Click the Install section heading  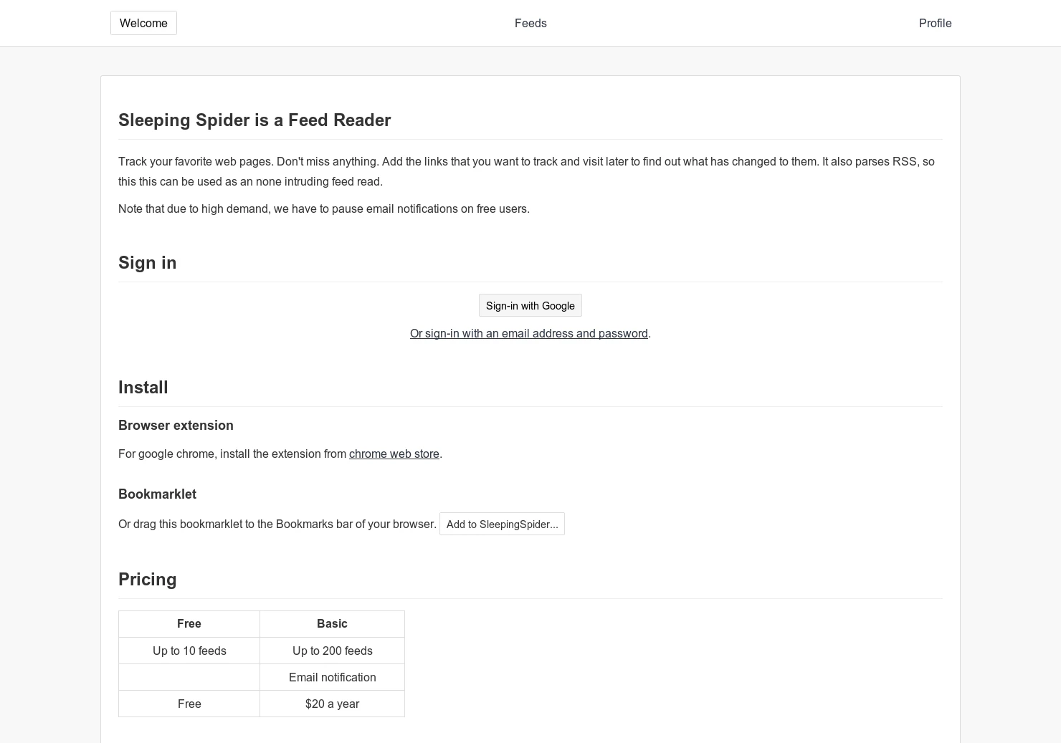143,387
